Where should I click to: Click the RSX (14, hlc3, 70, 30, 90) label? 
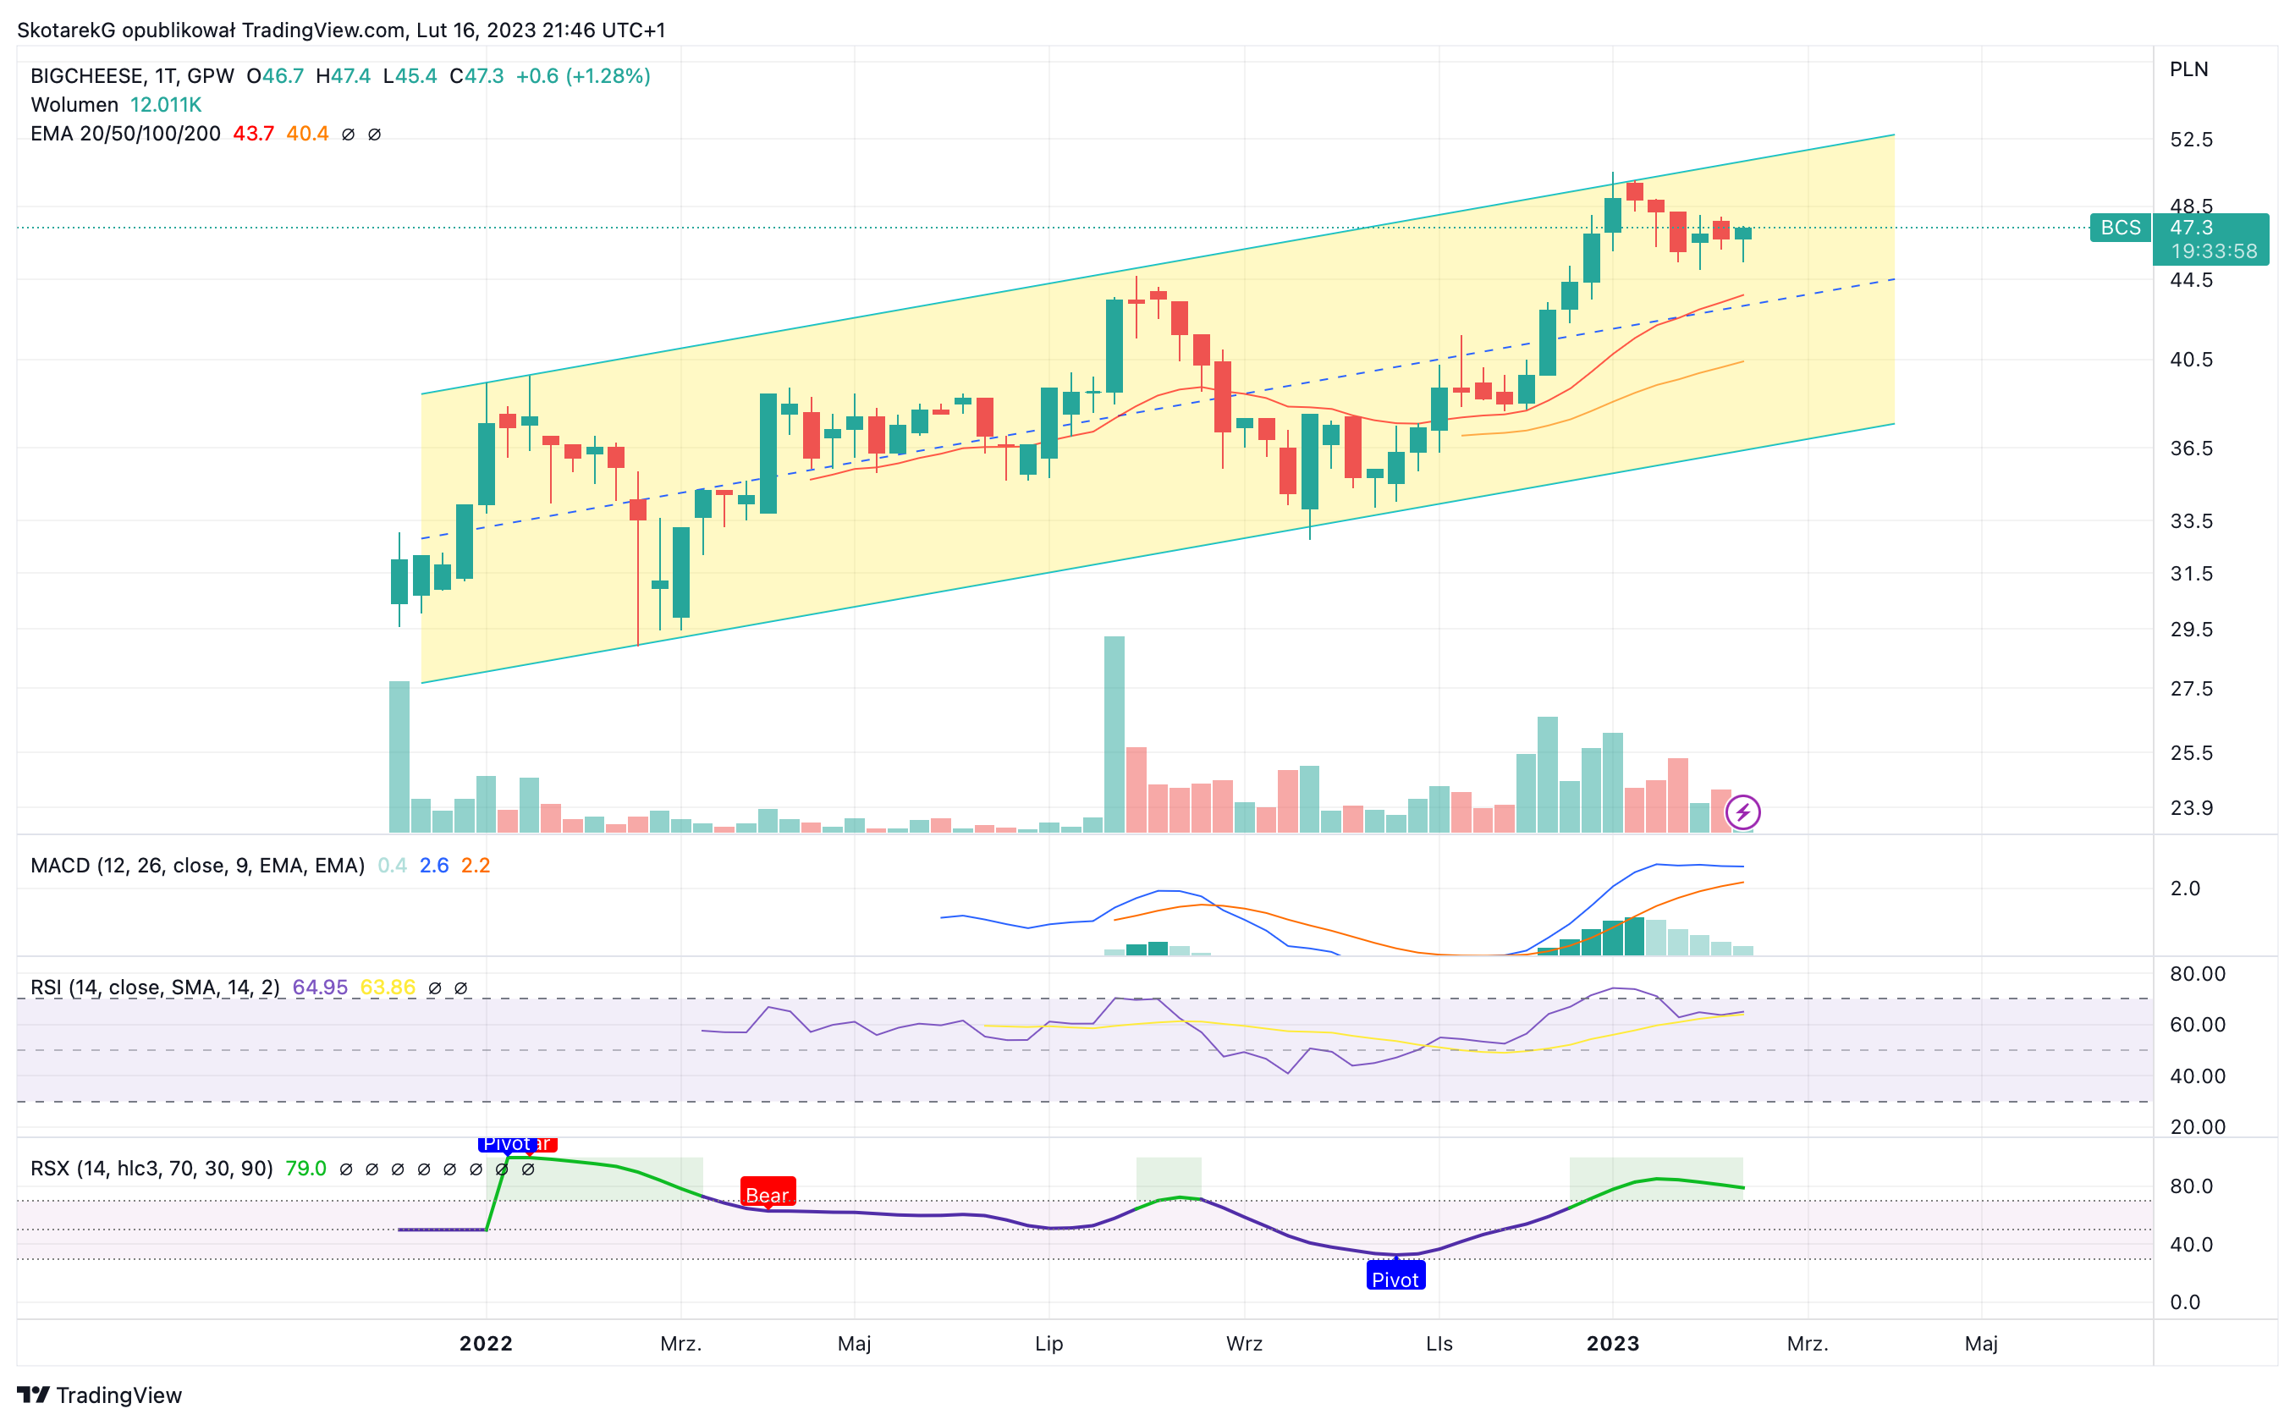[151, 1169]
